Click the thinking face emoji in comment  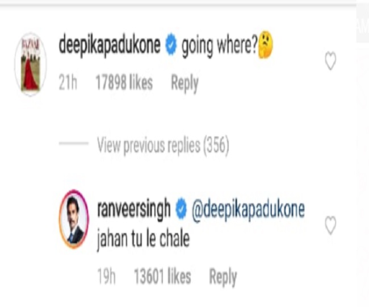coord(266,44)
